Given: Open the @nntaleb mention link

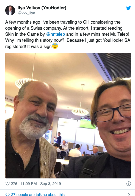Looking at the screenshot, I should (56, 34).
